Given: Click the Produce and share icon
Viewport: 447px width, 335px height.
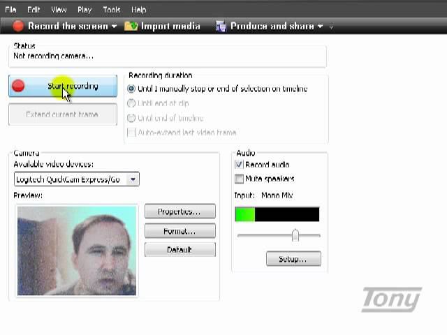Looking at the screenshot, I should pos(221,27).
